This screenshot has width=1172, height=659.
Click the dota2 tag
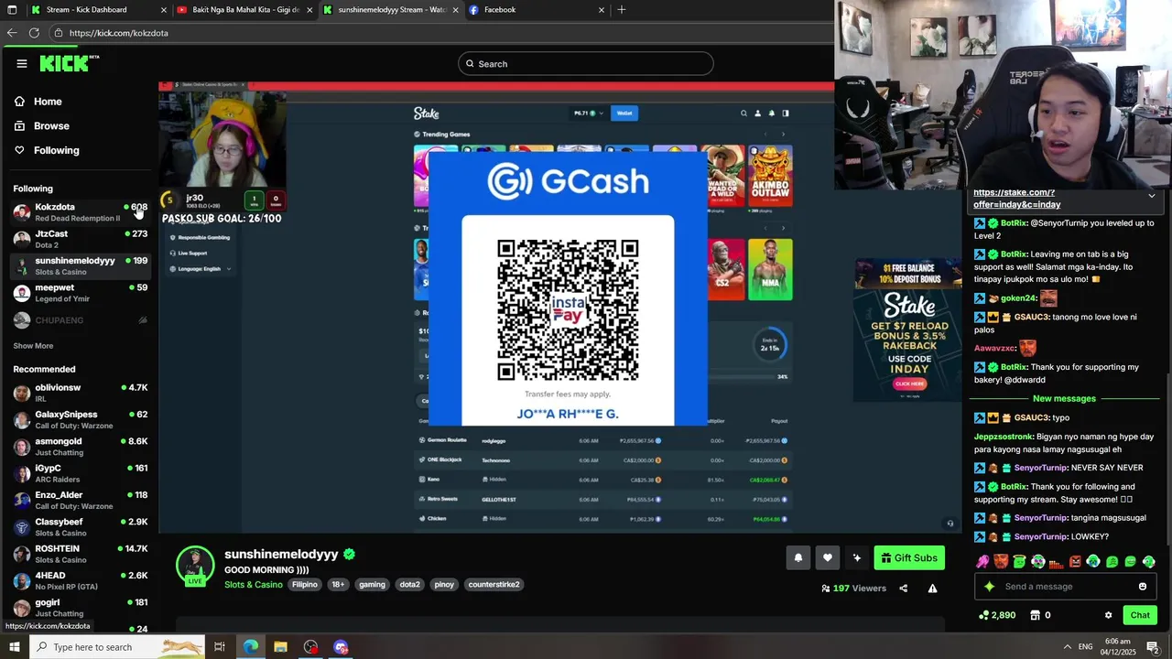[x=409, y=585]
